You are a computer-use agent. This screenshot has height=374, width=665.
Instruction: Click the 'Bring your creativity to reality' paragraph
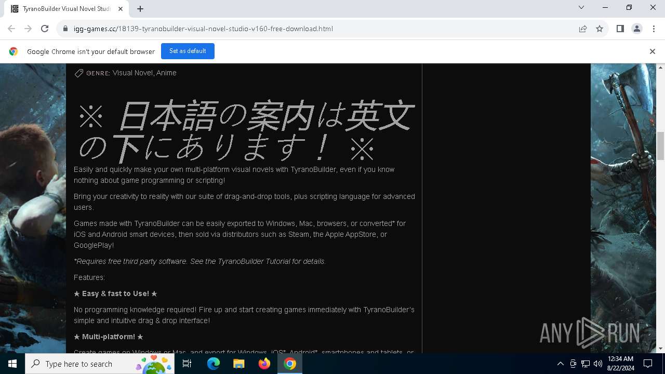244,202
